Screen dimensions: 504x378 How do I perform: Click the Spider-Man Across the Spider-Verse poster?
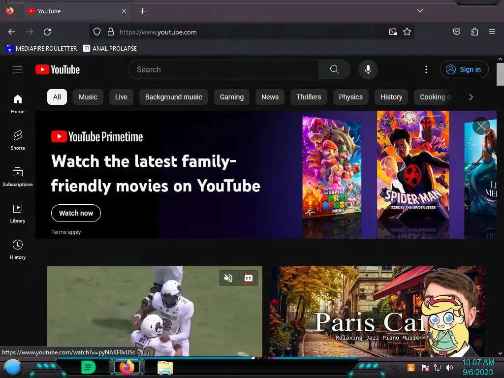[x=413, y=164]
